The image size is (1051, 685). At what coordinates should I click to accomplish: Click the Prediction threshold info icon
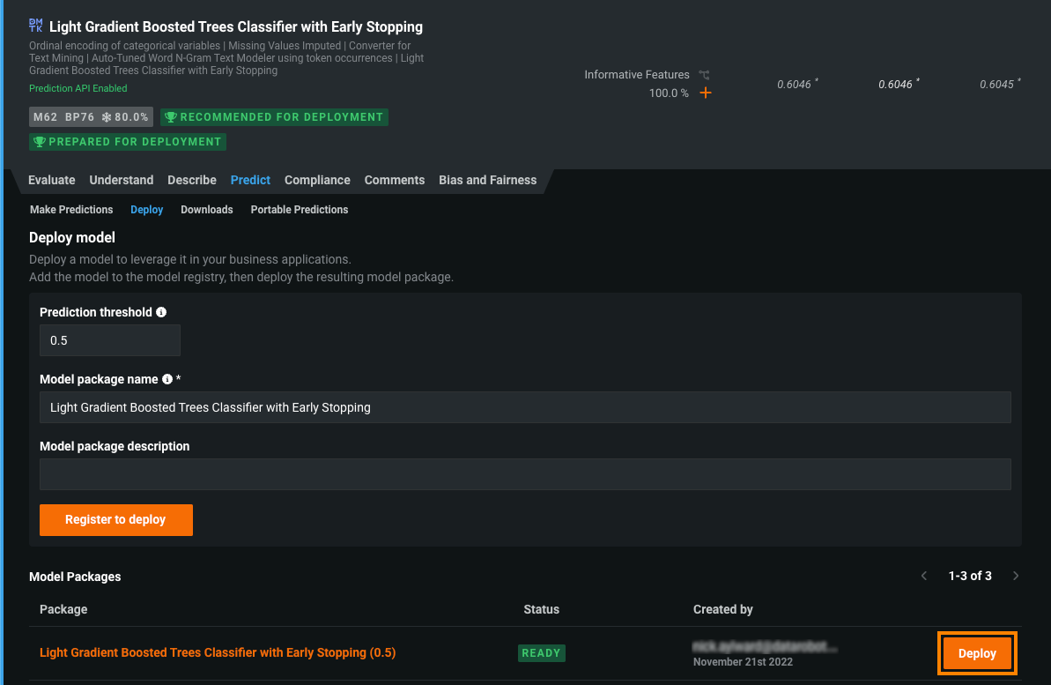(161, 312)
